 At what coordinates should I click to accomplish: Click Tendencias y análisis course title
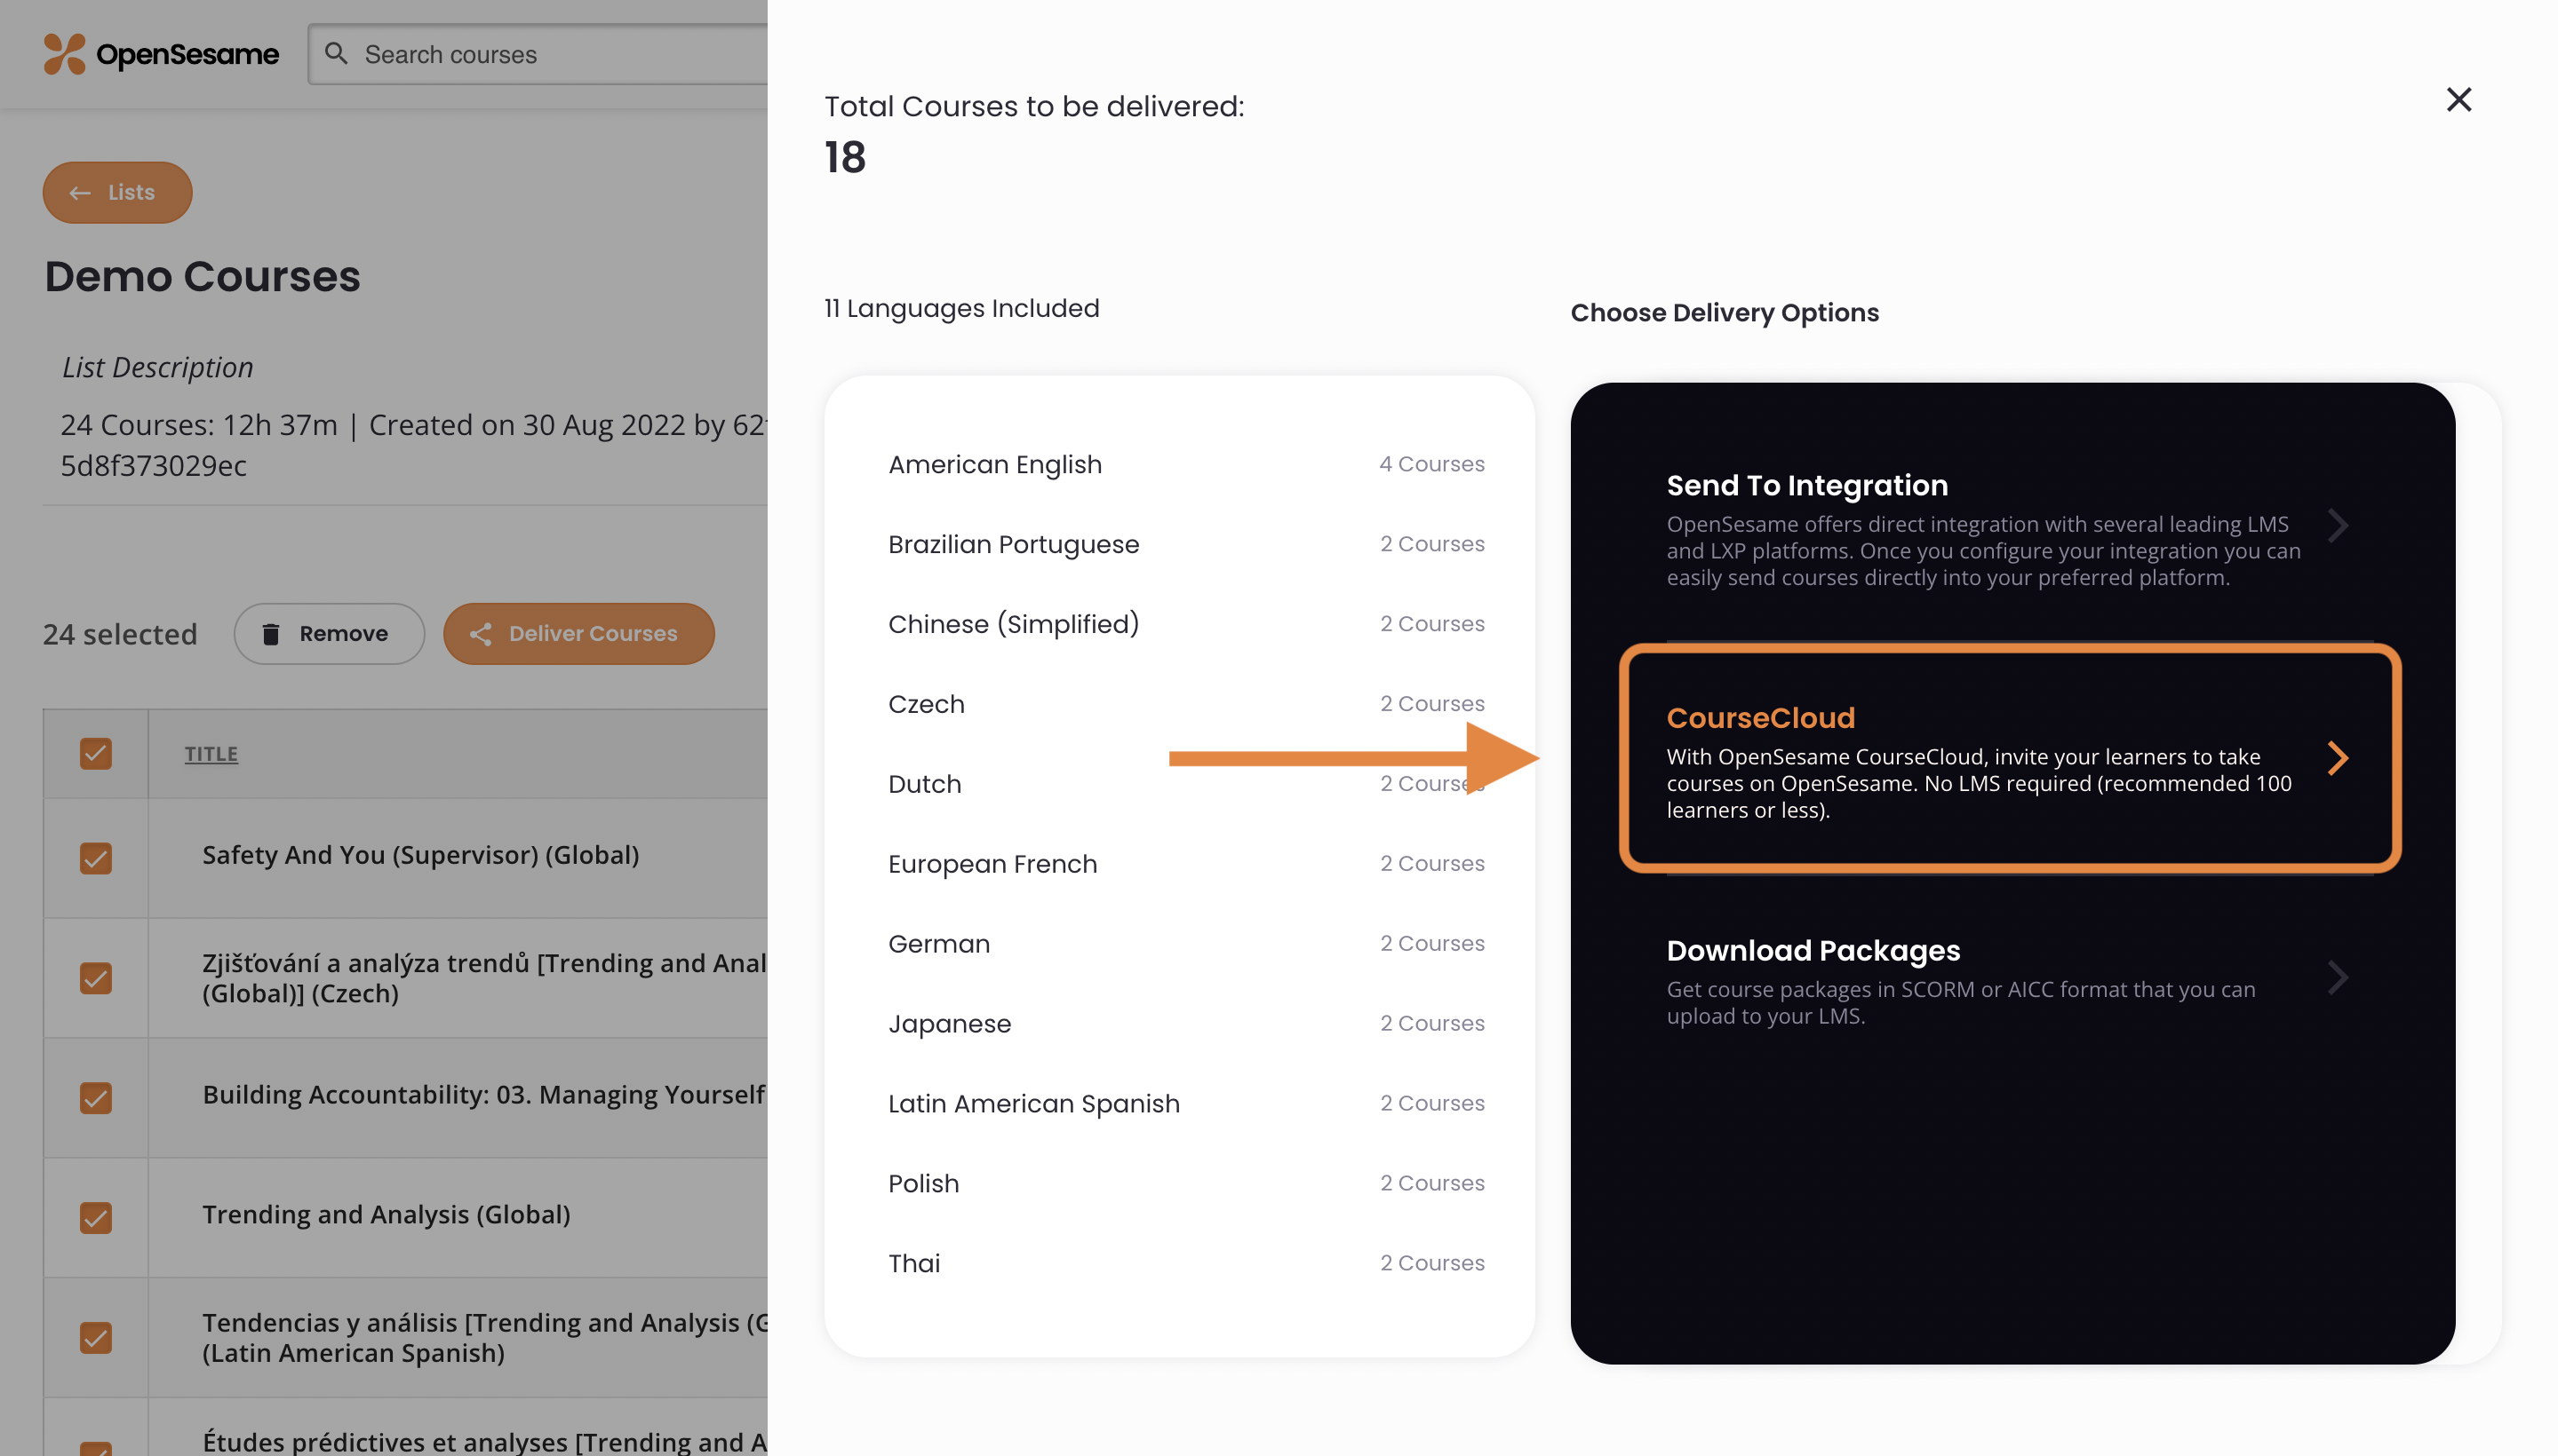[x=484, y=1337]
